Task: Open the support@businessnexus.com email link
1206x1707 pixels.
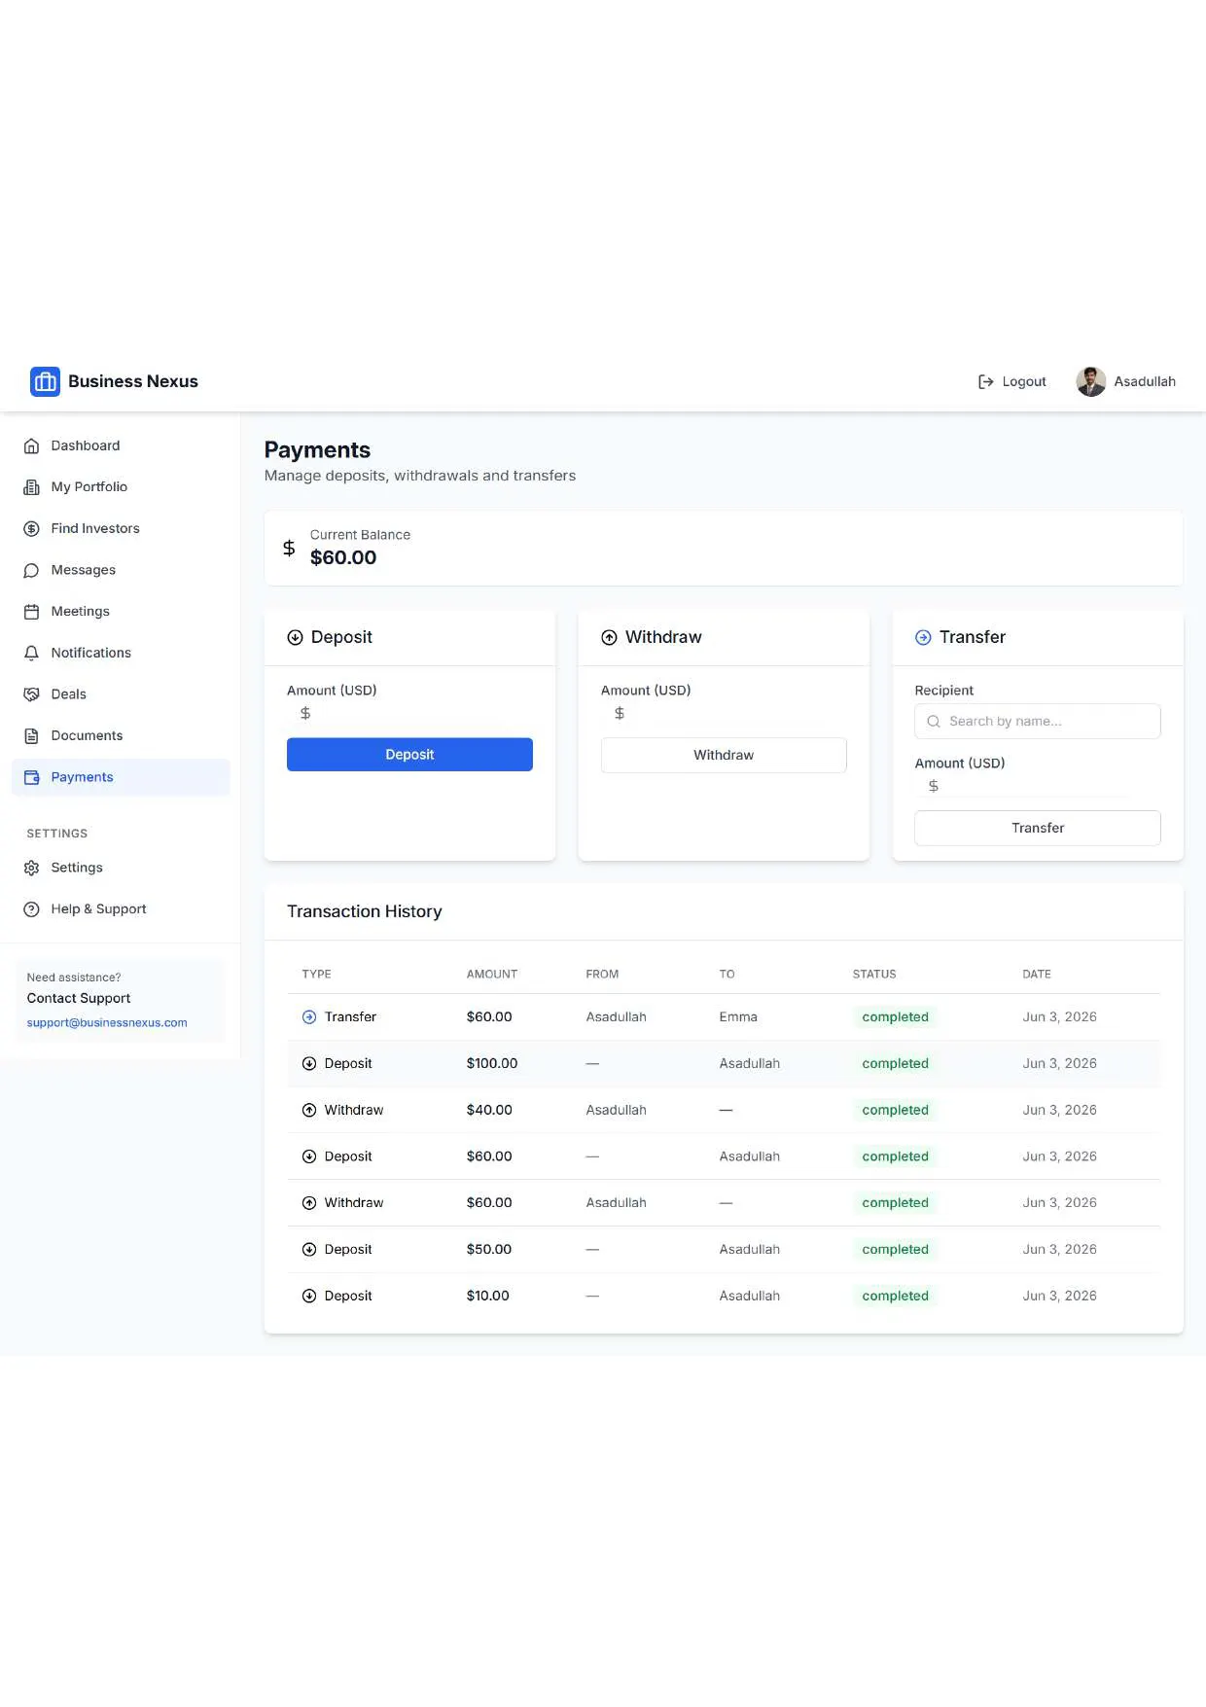Action: [107, 1023]
